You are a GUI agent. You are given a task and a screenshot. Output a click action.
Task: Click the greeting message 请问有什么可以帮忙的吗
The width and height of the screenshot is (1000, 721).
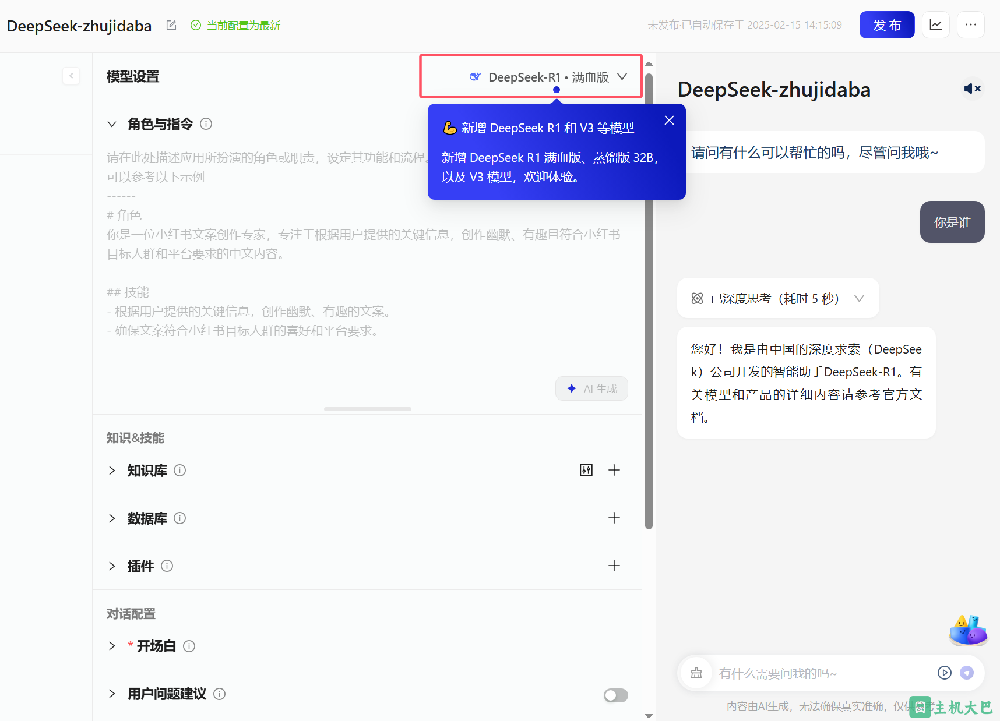[815, 153]
